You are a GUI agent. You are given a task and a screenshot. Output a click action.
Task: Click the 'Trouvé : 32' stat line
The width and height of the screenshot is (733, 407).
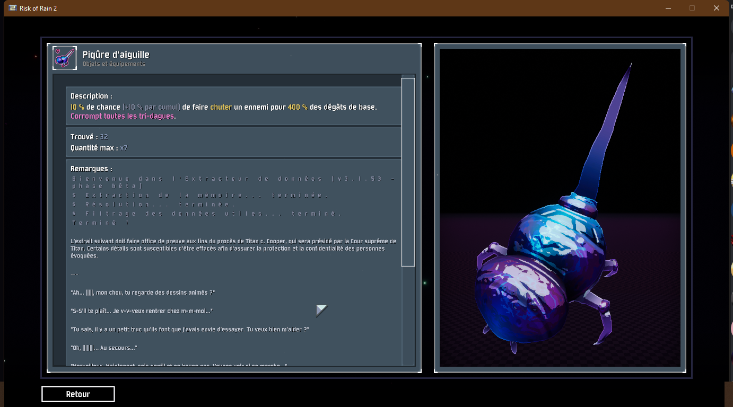point(89,137)
